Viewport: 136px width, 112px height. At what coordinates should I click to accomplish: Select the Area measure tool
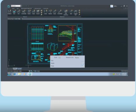coord(14,12)
